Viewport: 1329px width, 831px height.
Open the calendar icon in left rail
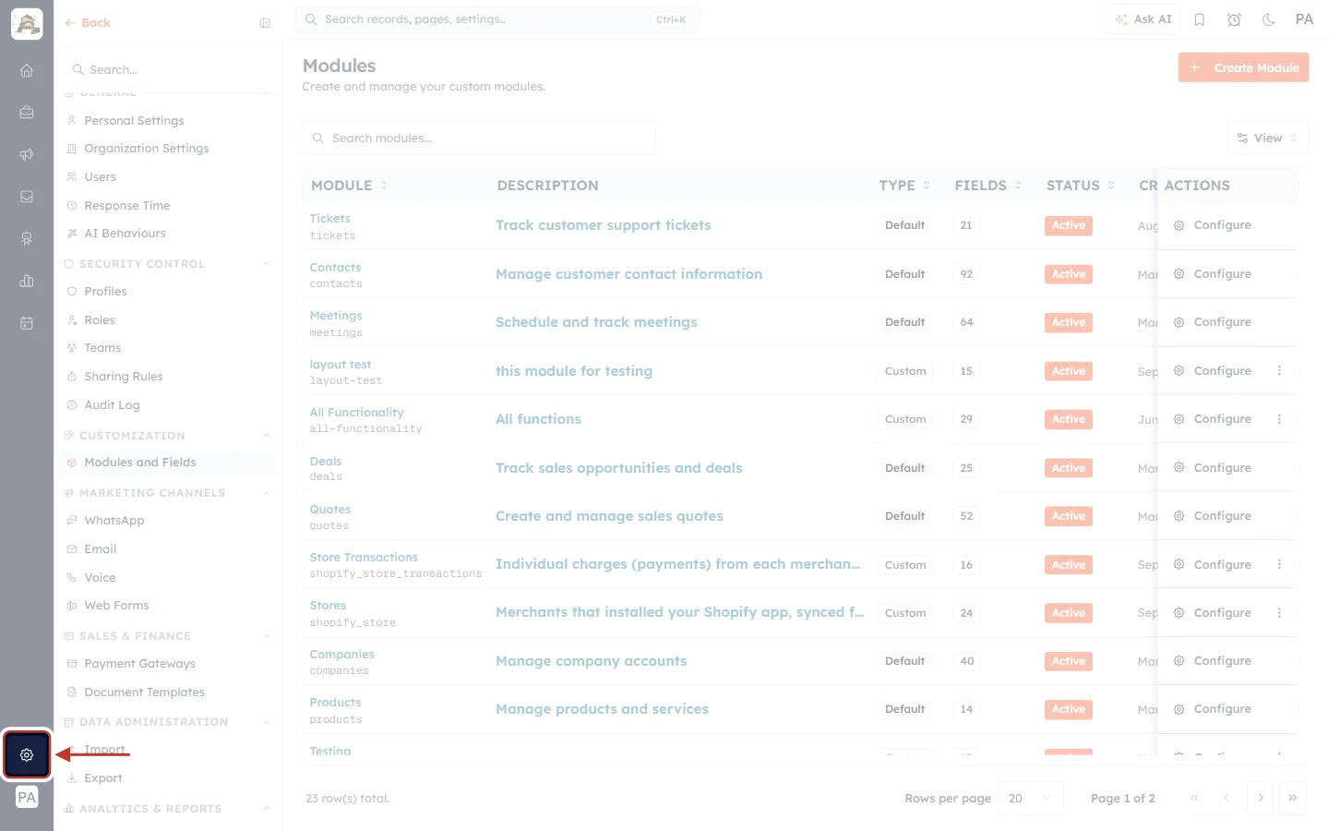(27, 323)
